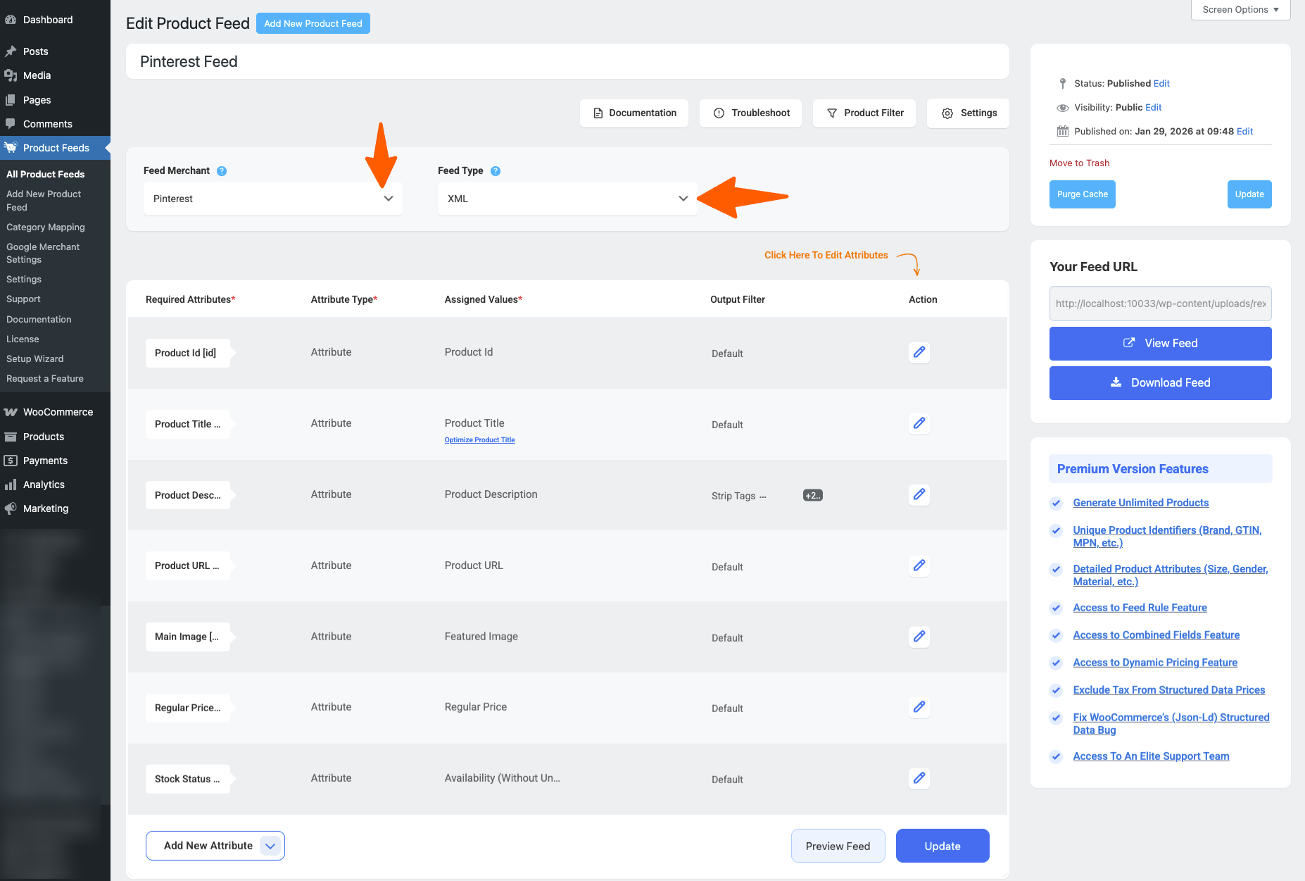Viewport: 1305px width, 881px height.
Task: Open the Feed Merchant Pinterest dropdown
Action: click(x=272, y=199)
